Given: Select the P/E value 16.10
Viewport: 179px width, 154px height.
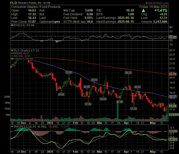Looking at the screenshot, I should [x=130, y=10].
